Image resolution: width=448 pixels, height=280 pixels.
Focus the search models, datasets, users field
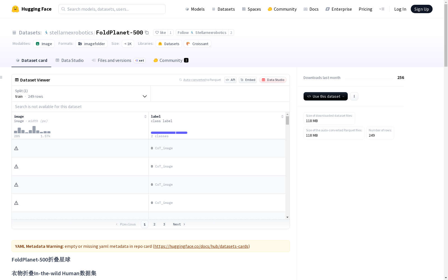[112, 9]
